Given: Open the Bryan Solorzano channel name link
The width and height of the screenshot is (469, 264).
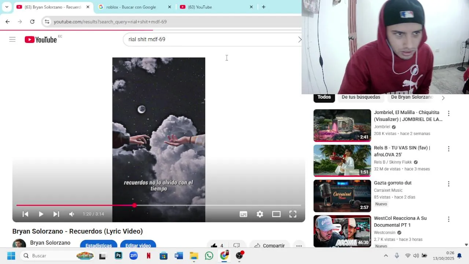Looking at the screenshot, I should [x=50, y=243].
